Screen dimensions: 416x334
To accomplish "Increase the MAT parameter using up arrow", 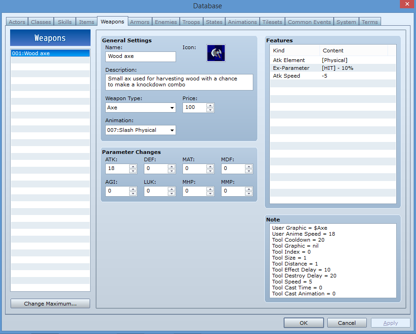I will click(210, 167).
